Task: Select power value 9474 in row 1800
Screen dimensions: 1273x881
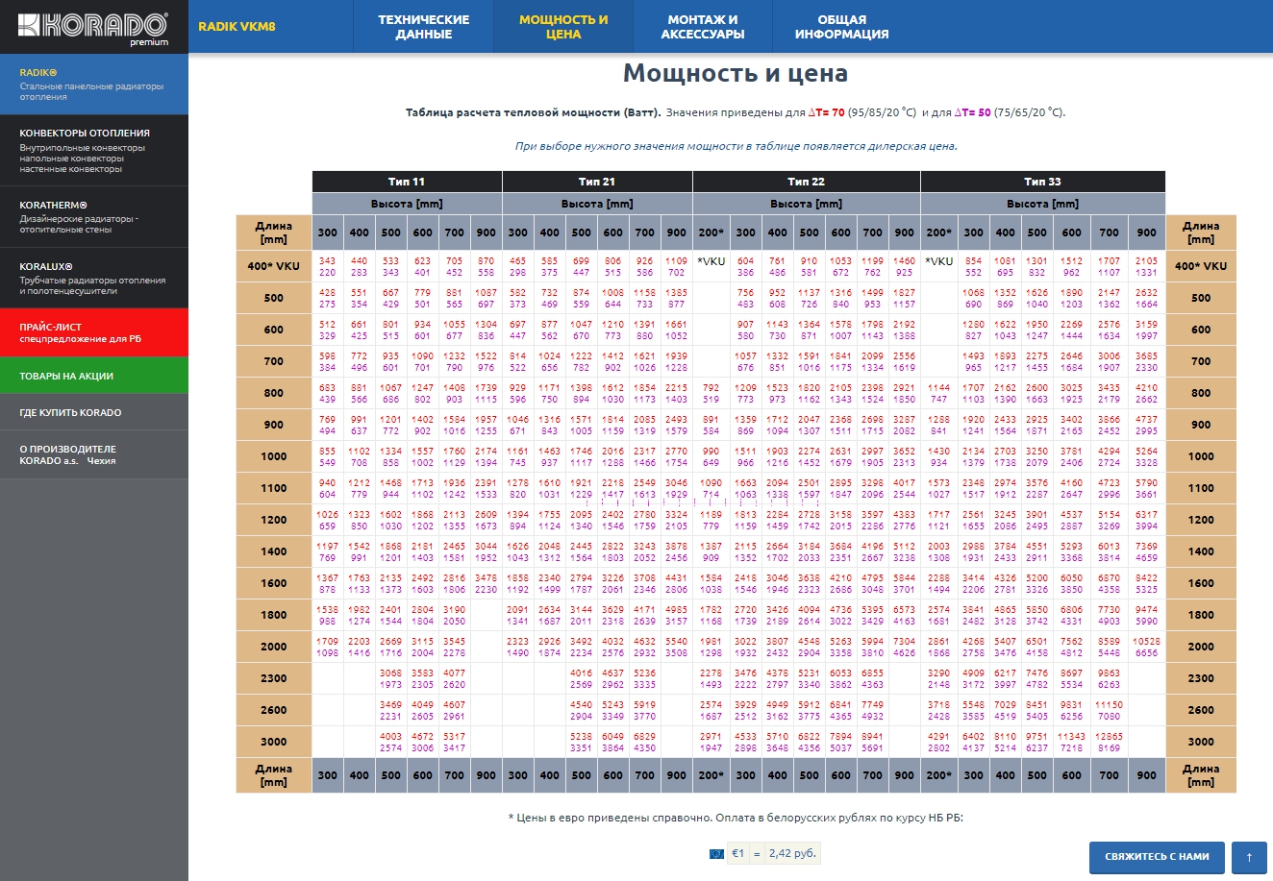Action: point(1146,610)
